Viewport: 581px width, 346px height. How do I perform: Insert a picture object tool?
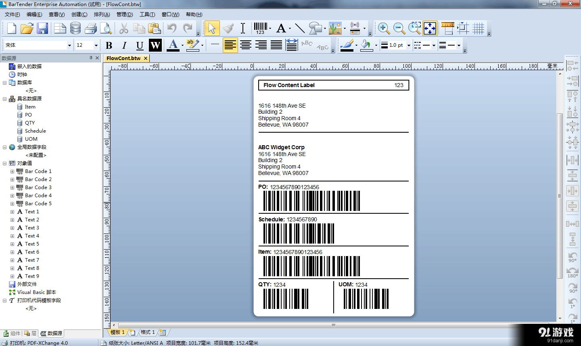335,28
